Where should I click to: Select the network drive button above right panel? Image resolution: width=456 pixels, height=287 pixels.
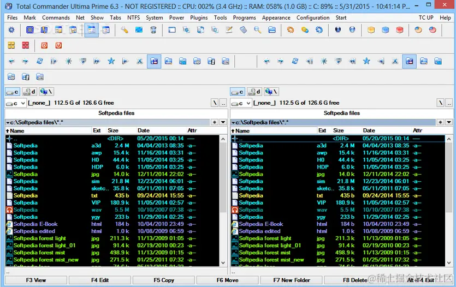pos(271,92)
